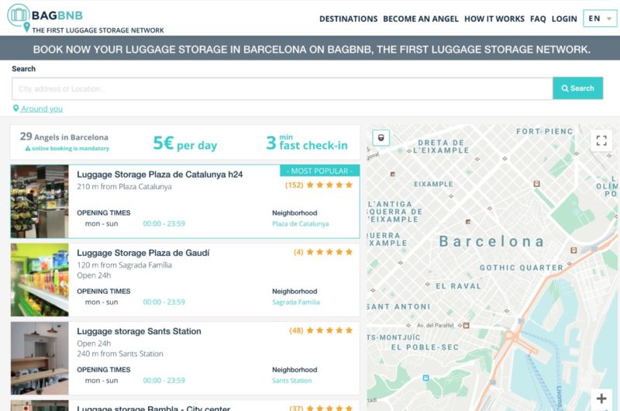Click the star rating with 48 reviews
The image size is (620, 411).
[x=321, y=330]
